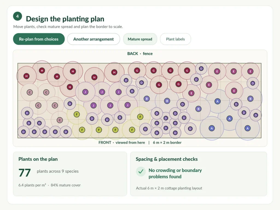Select the leftmost C plant marker
280x210 pixels.
pyautogui.click(x=30, y=92)
